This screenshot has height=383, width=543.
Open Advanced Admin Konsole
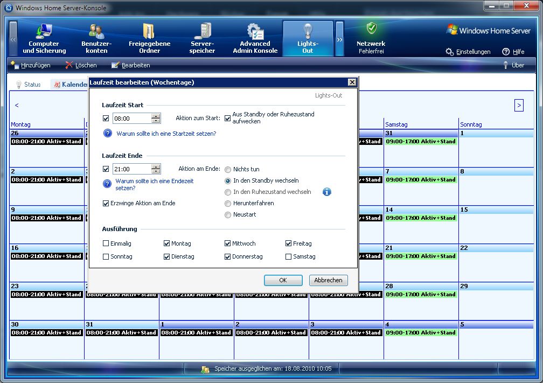[x=255, y=39]
